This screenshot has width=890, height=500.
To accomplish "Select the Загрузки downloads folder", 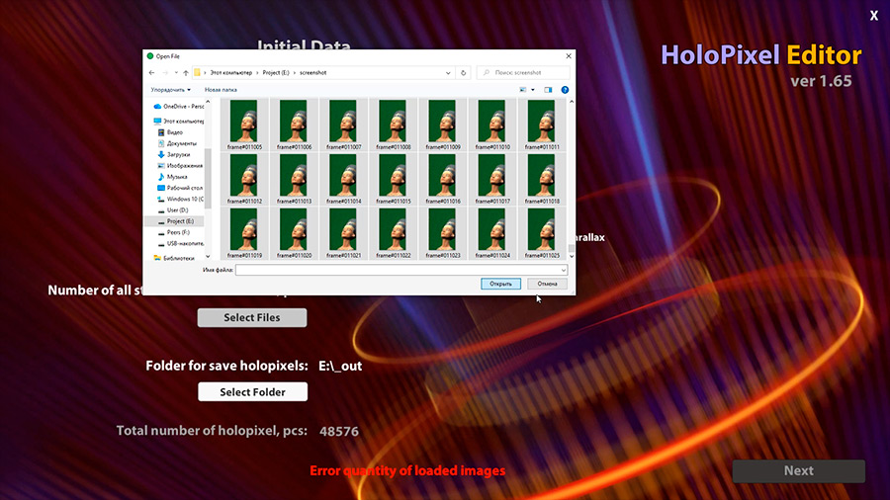I will 178,154.
